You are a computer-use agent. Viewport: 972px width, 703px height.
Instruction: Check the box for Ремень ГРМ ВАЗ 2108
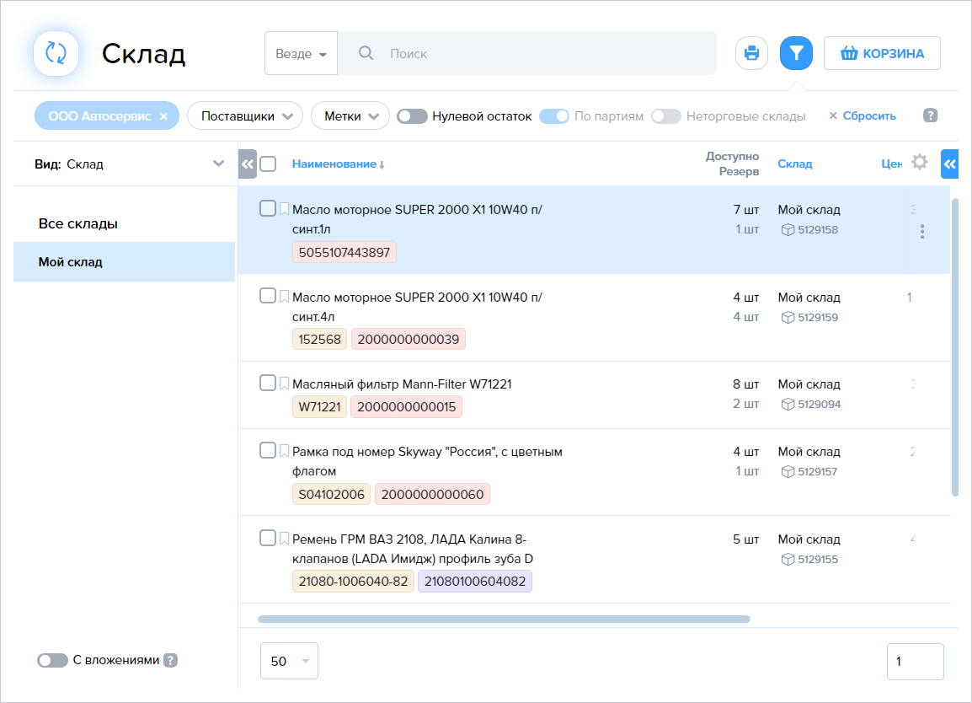click(x=268, y=538)
